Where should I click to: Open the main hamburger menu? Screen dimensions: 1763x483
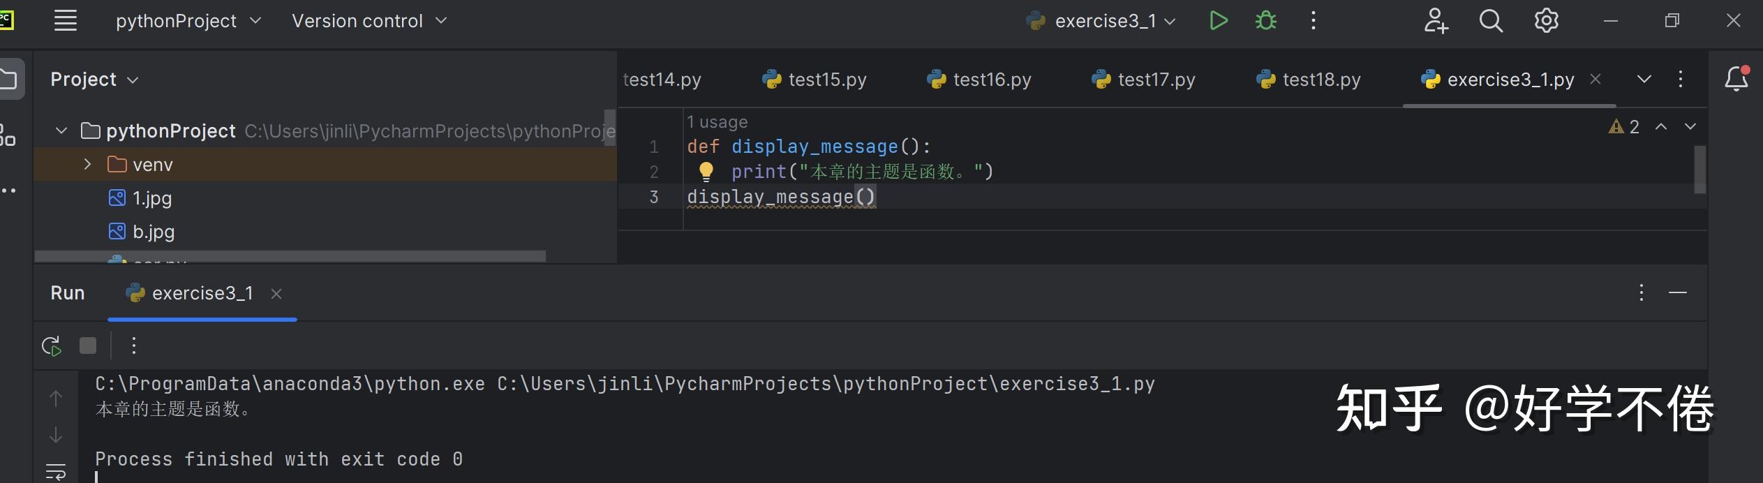[x=66, y=21]
